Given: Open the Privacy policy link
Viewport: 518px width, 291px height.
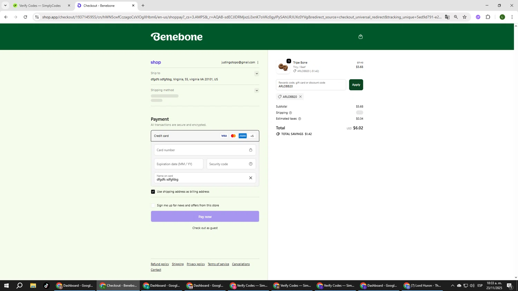Looking at the screenshot, I should (x=196, y=264).
